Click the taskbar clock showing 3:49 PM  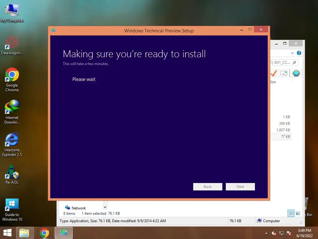(x=304, y=233)
